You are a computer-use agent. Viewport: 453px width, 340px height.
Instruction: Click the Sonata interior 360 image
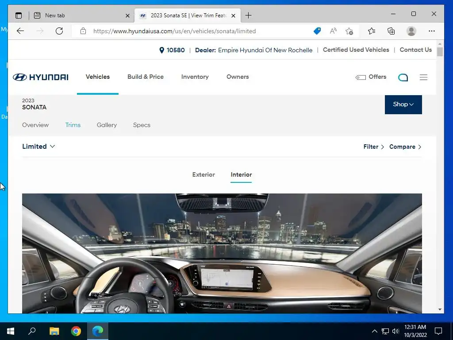(x=222, y=253)
